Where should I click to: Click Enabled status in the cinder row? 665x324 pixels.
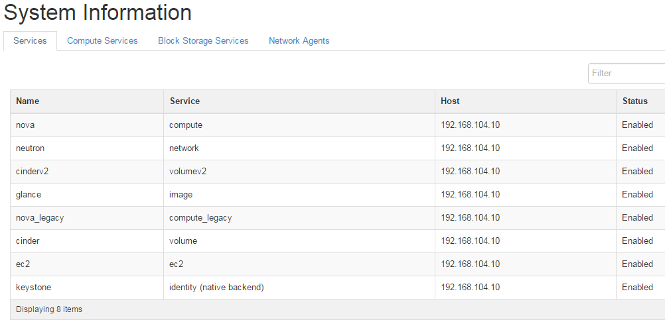coord(637,241)
